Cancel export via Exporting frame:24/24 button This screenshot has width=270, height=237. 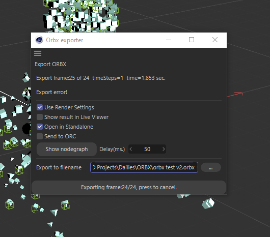coord(129,187)
